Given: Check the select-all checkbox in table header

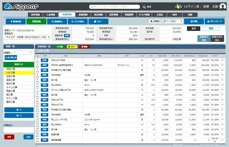Looking at the screenshot, I should click(222, 56).
